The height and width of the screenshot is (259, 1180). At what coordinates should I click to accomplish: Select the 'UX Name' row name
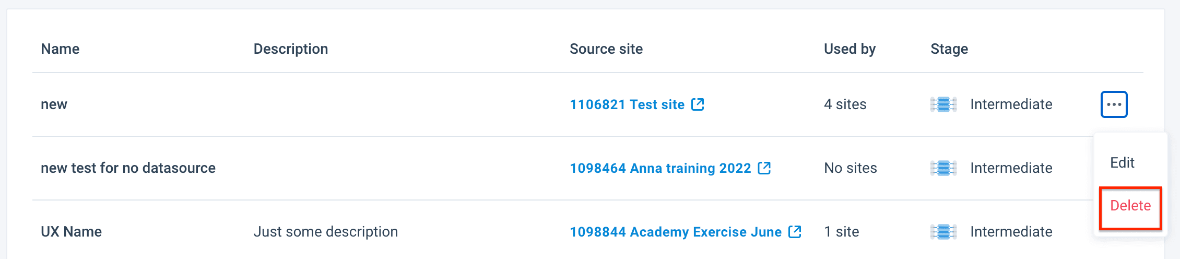click(71, 232)
